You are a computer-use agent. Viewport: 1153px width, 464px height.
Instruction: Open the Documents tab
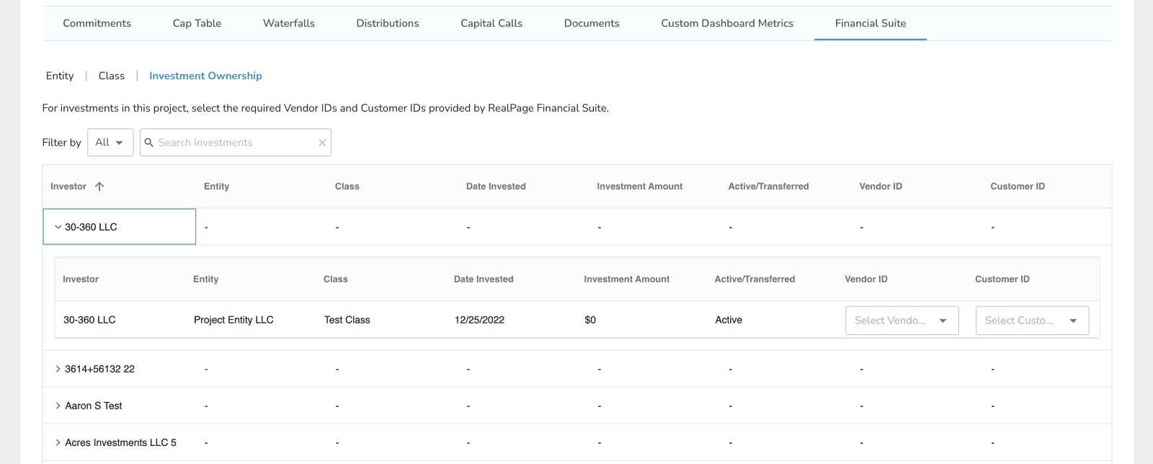(x=591, y=23)
